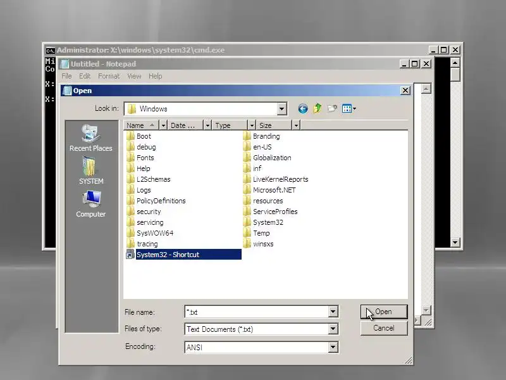The width and height of the screenshot is (506, 380).
Task: Select the debug folder
Action: (141, 147)
